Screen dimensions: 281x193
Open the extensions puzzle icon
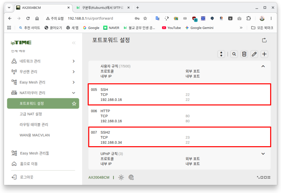(249, 18)
